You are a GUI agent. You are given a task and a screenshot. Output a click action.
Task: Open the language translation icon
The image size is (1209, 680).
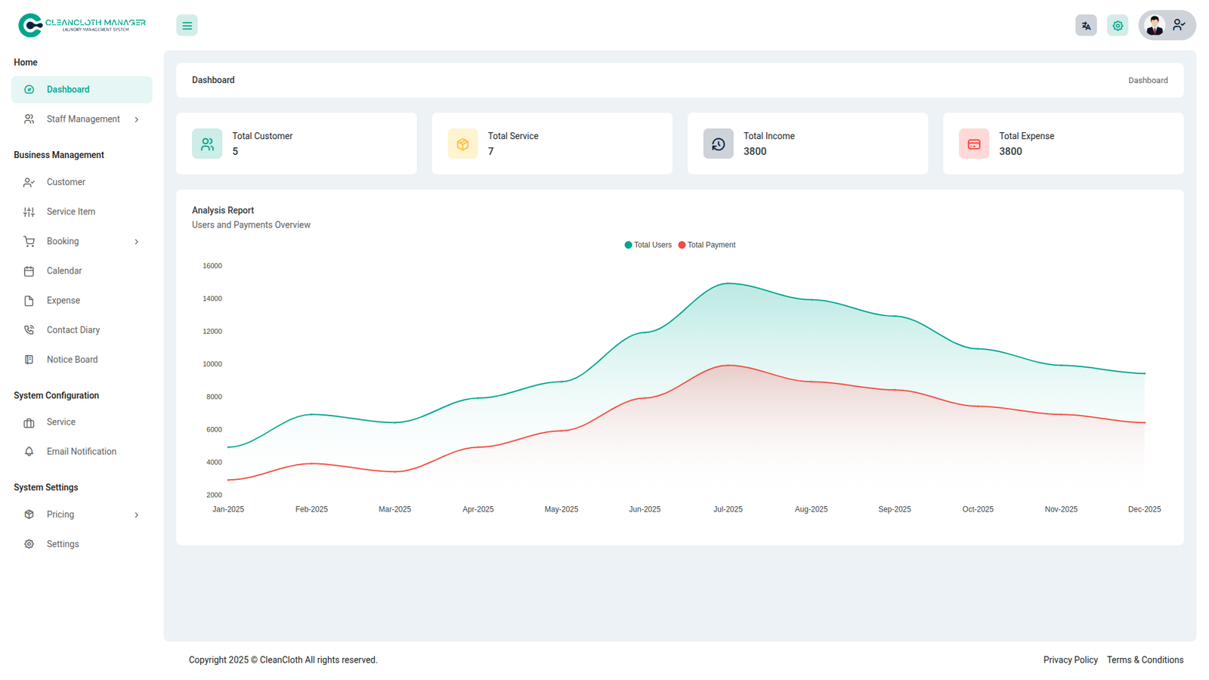(x=1086, y=26)
